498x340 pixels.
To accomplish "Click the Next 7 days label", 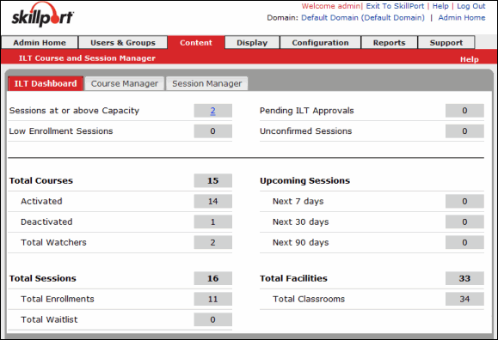I will tap(298, 201).
